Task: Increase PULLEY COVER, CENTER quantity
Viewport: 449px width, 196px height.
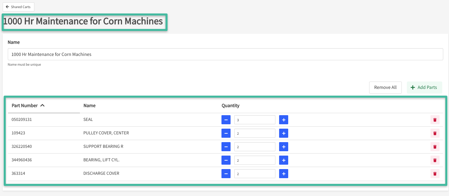Action: (283, 133)
